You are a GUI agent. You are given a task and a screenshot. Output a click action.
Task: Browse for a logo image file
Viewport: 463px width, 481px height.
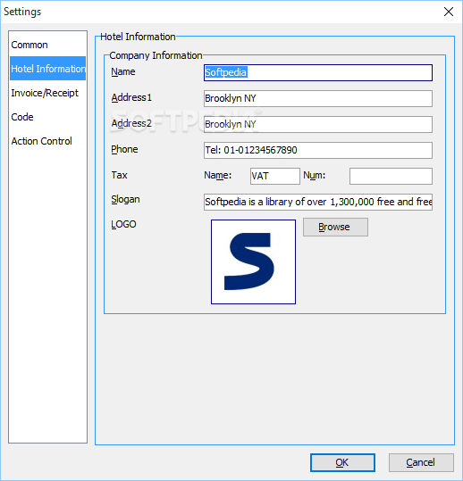pyautogui.click(x=335, y=227)
